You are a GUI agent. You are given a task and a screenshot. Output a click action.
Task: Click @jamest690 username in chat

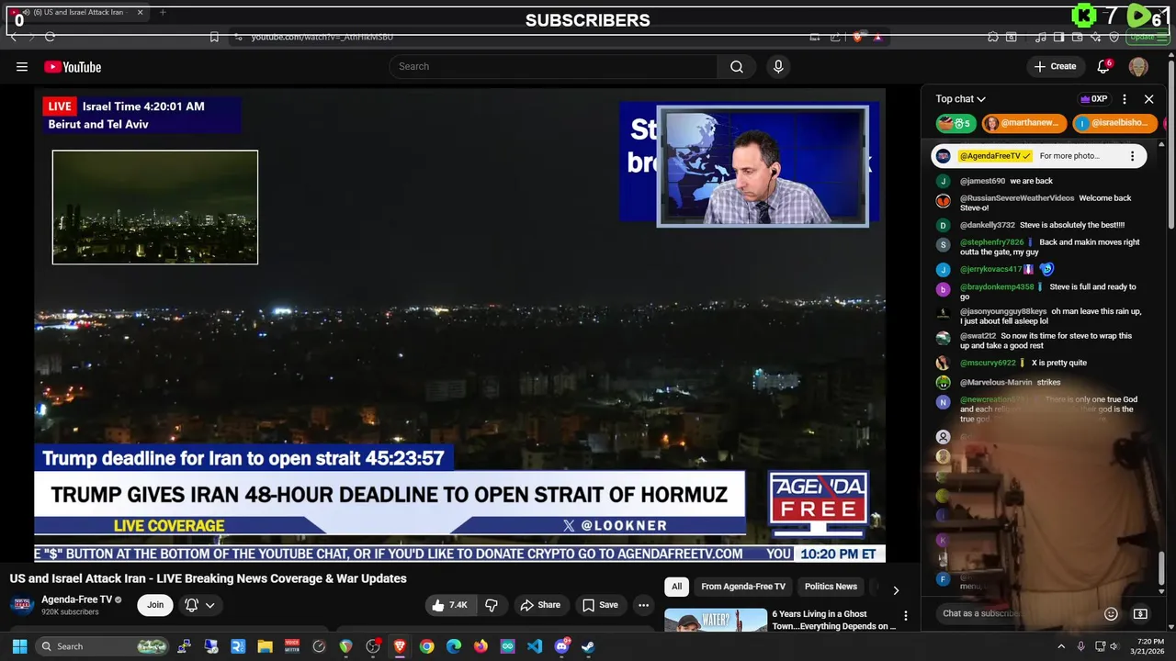point(982,181)
